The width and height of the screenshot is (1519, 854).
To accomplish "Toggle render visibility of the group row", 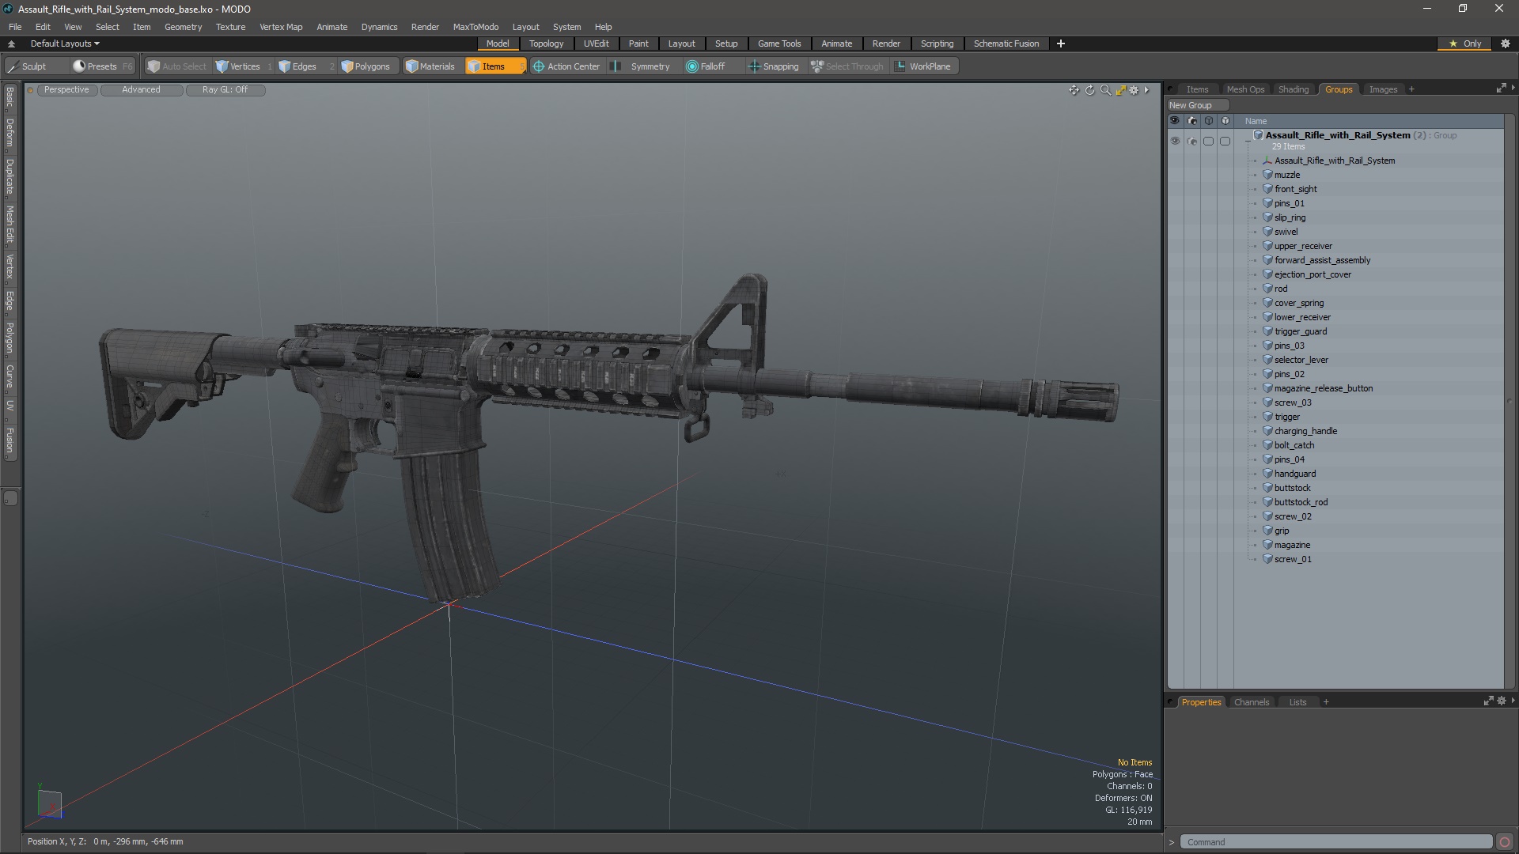I will coord(1192,141).
